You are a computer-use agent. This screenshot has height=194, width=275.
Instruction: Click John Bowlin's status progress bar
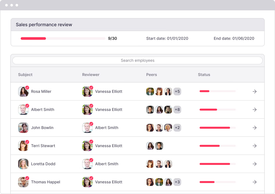coord(217,128)
